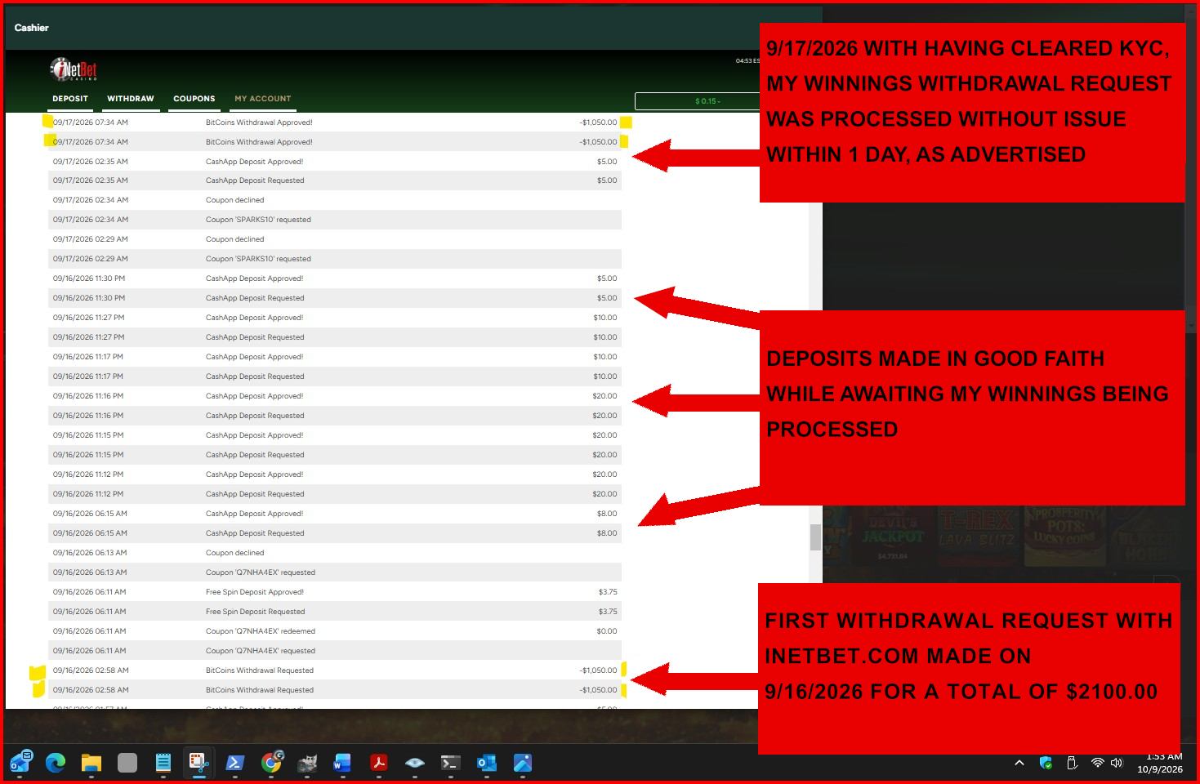Open PowerShell from the taskbar
This screenshot has width=1200, height=784.
click(x=234, y=763)
